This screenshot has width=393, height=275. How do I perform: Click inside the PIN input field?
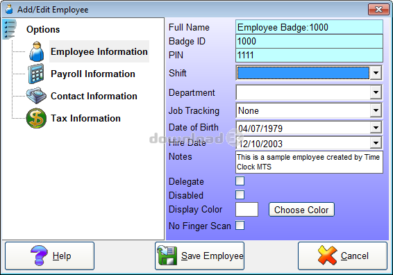point(309,55)
